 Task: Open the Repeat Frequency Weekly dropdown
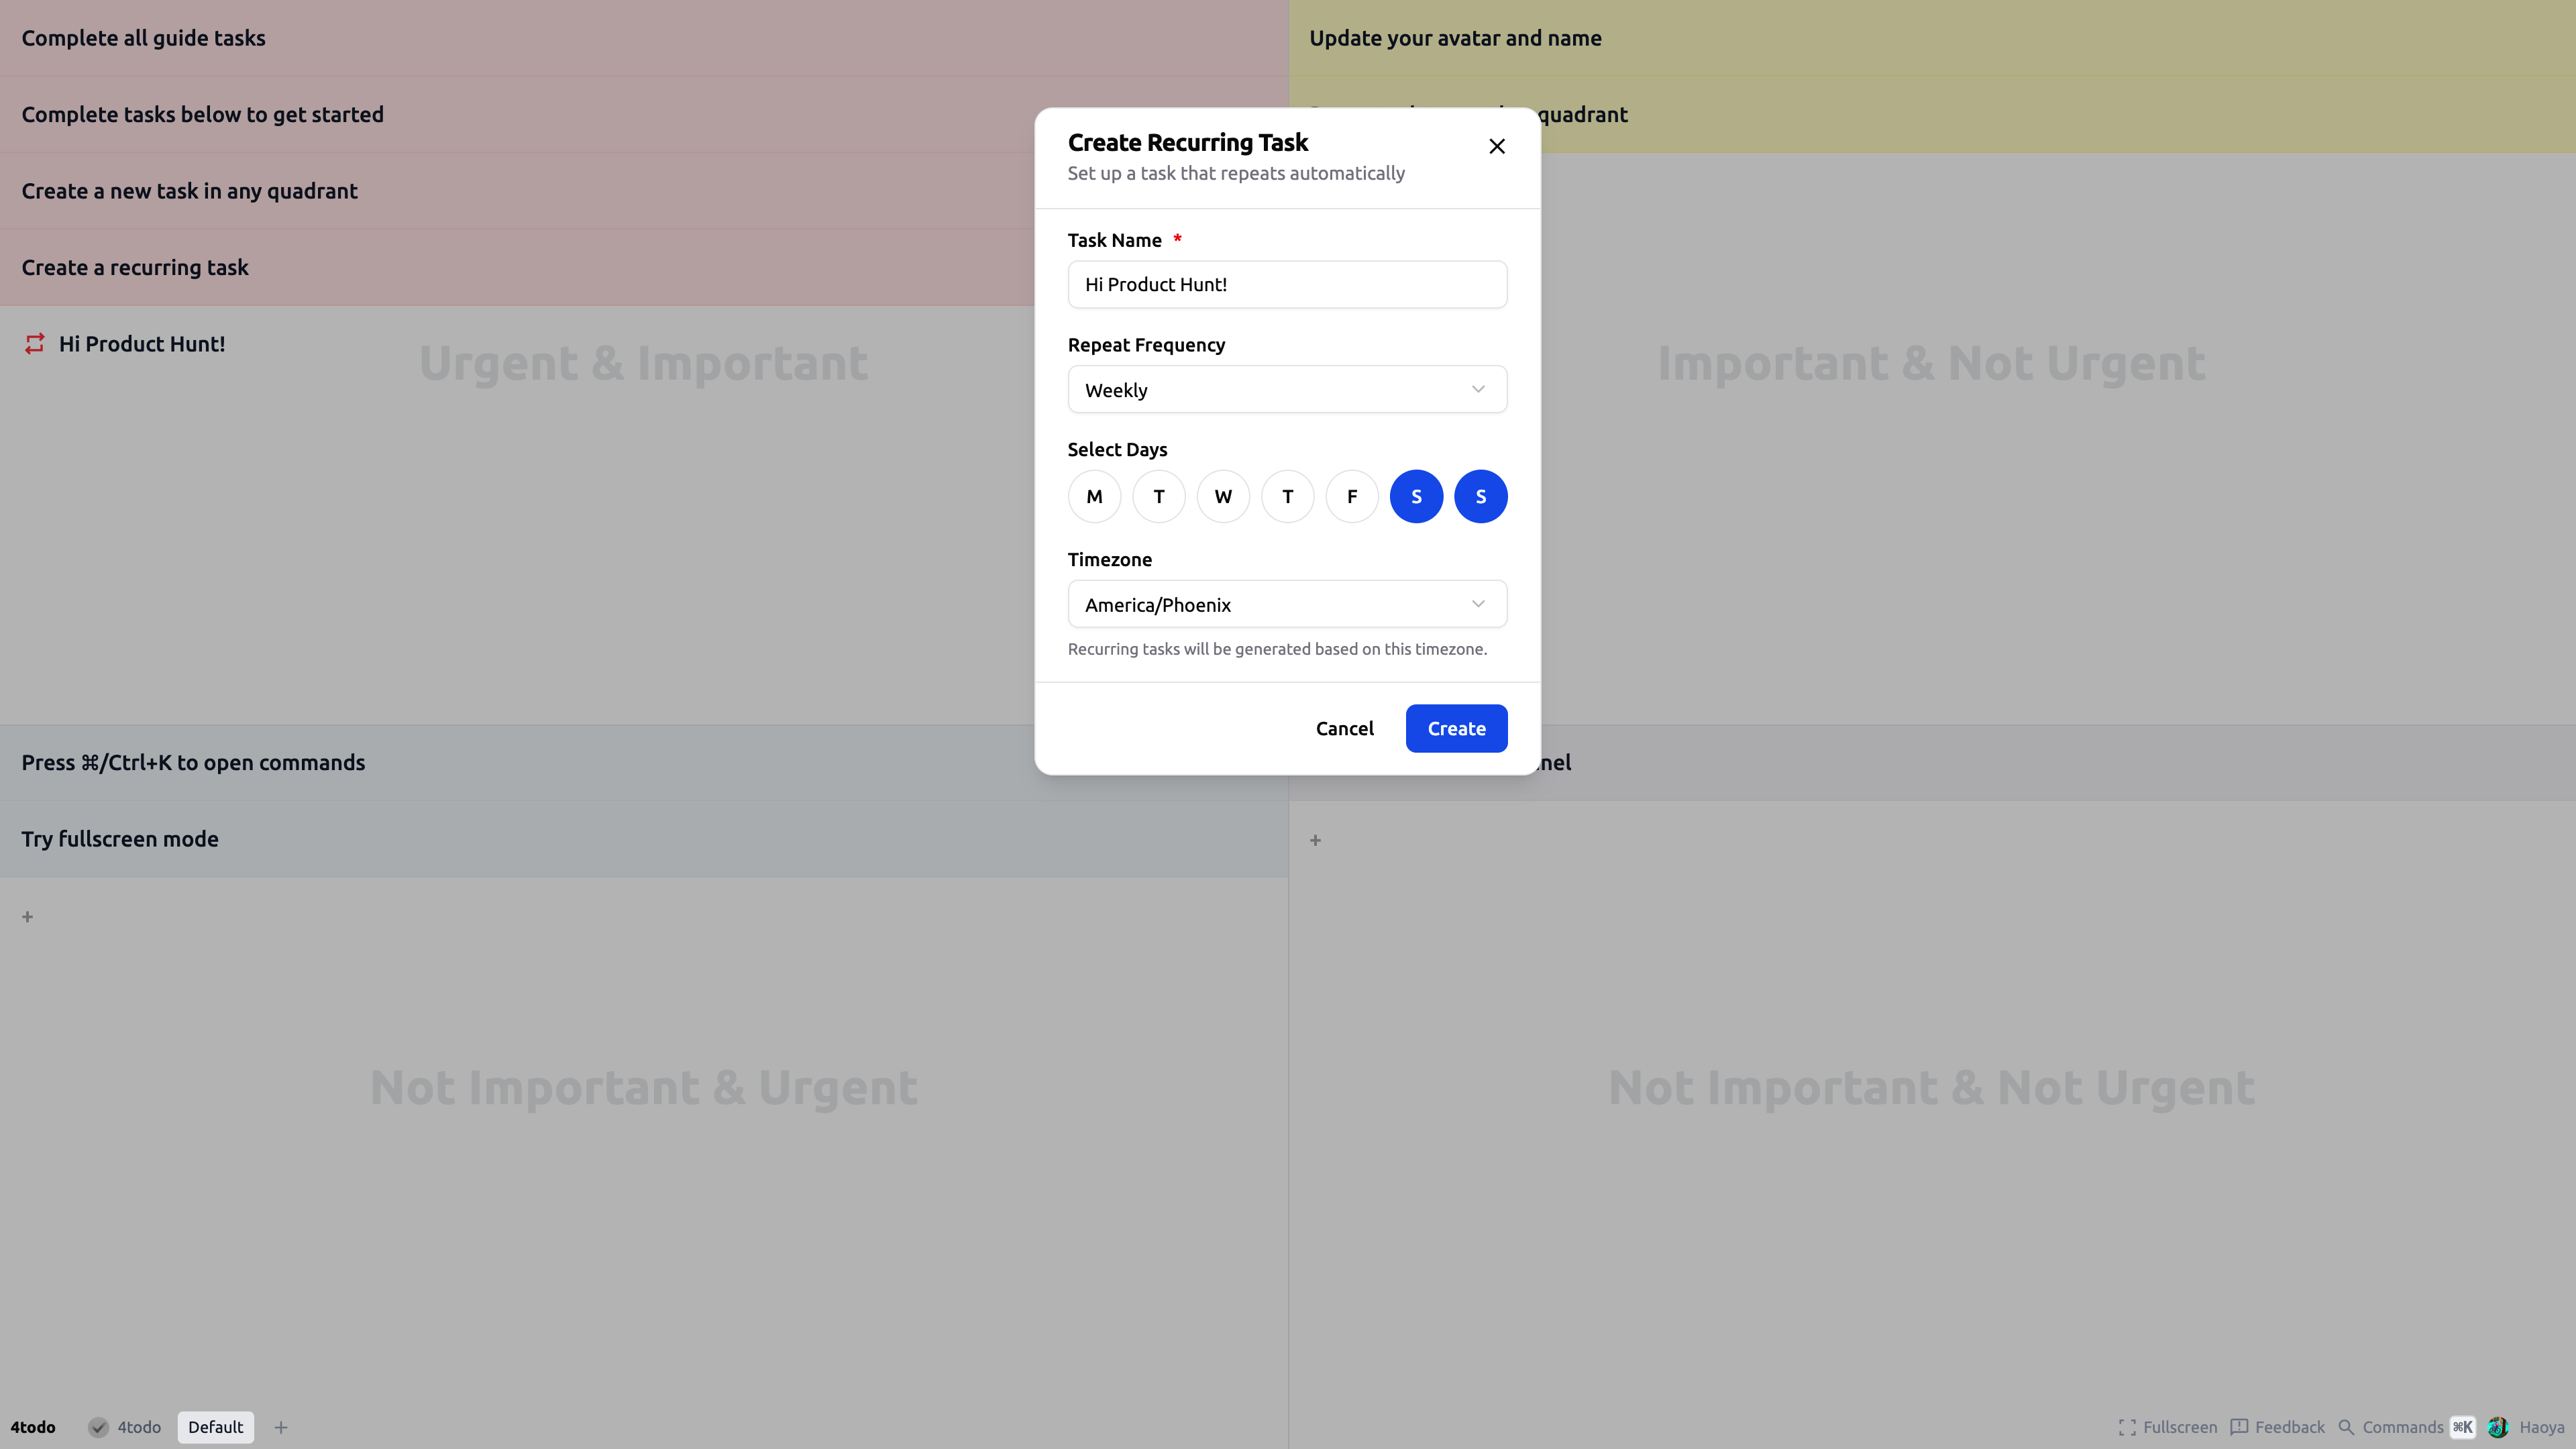click(1287, 389)
